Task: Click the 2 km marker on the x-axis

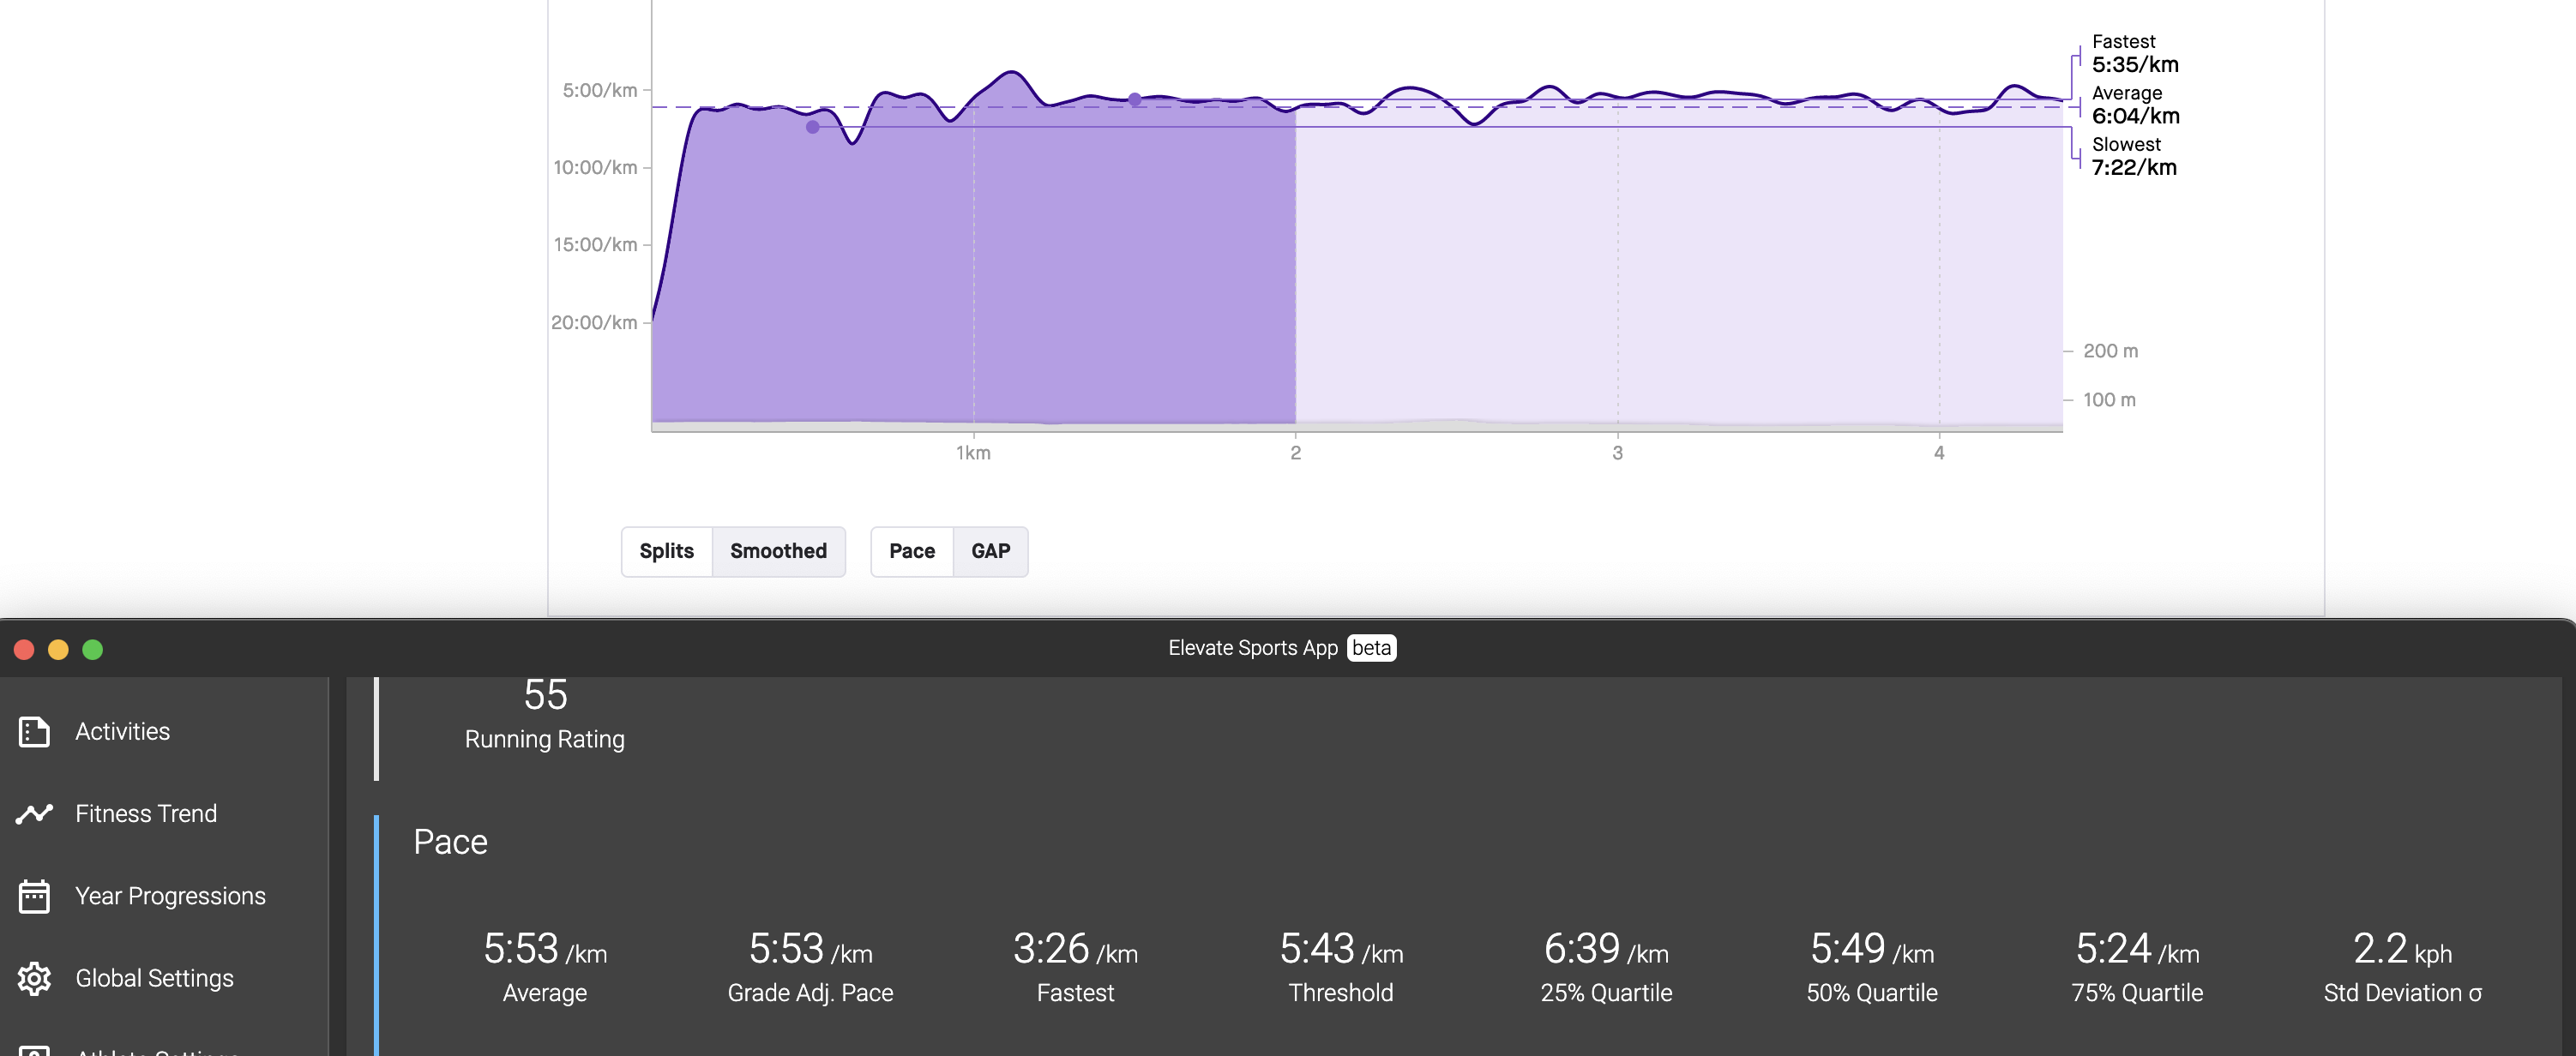Action: (1295, 453)
